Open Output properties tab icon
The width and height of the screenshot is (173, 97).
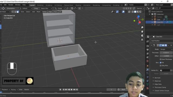click(x=148, y=50)
